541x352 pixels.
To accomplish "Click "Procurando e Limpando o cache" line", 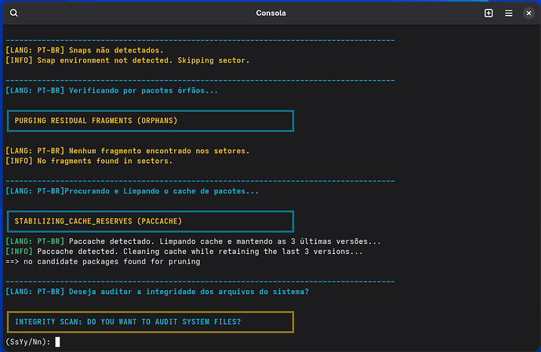I will click(133, 191).
